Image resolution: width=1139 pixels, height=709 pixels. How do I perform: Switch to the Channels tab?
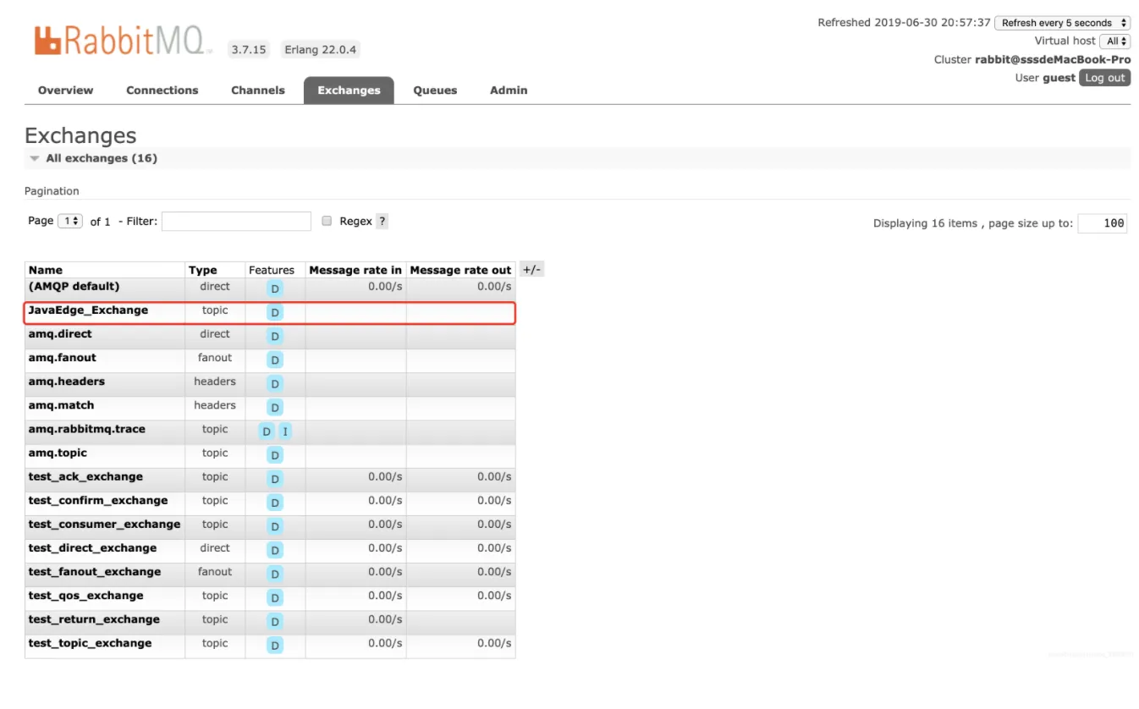[258, 91]
